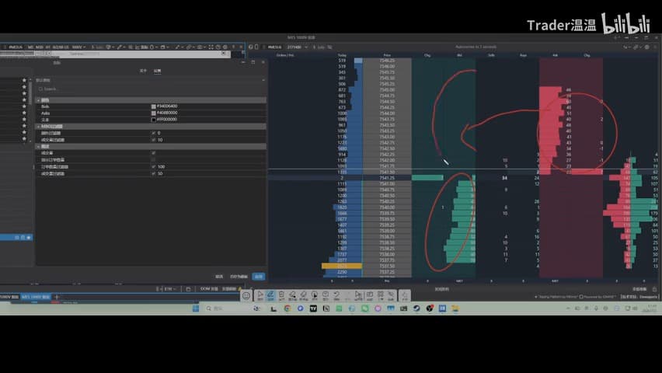Click the grid icon in annotation toolbar
Image resolution: width=662 pixels, height=373 pixels.
[380, 295]
